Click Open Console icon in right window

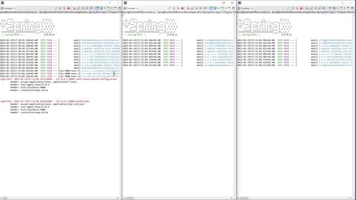(x=341, y=8)
